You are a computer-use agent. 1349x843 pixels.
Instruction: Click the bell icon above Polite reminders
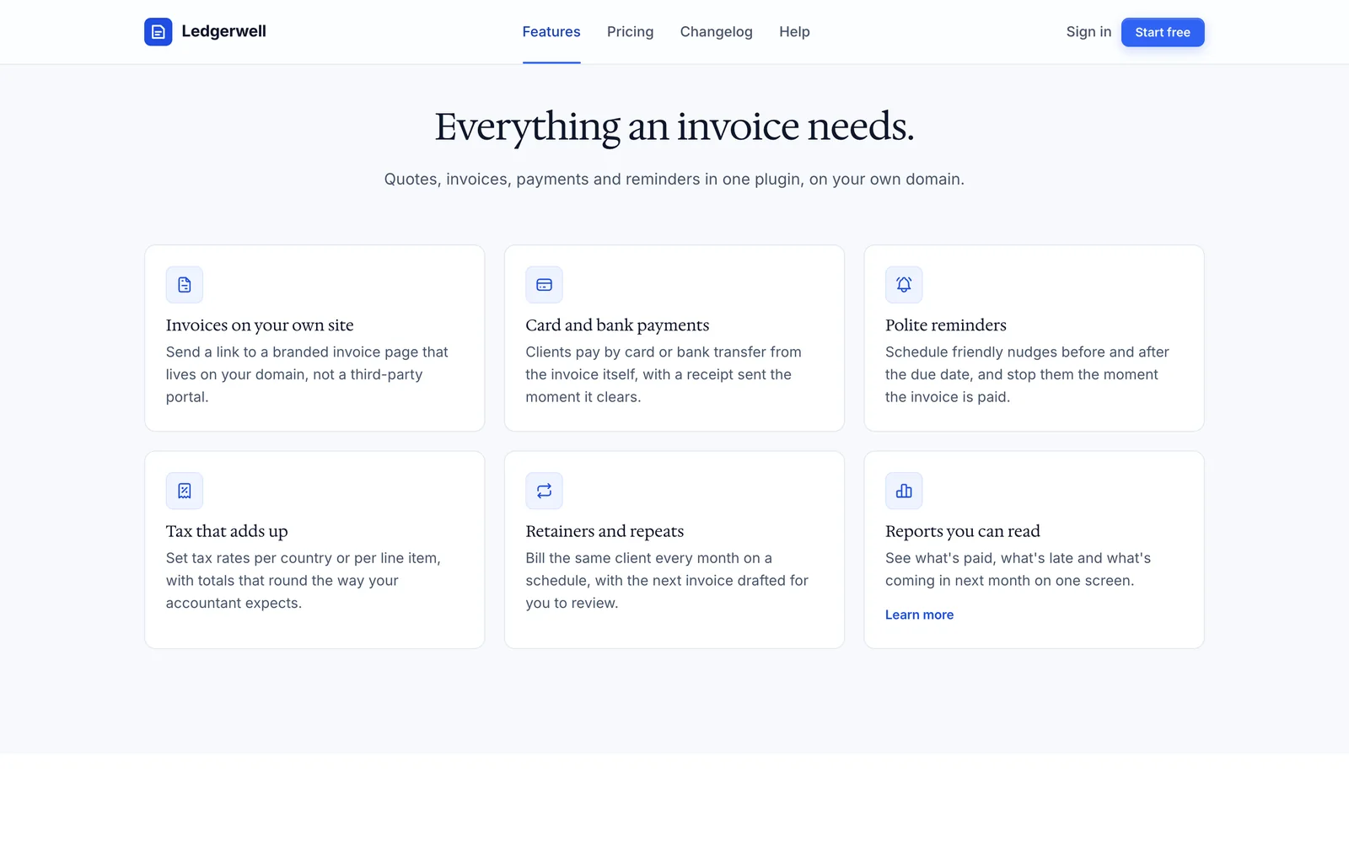pos(904,285)
